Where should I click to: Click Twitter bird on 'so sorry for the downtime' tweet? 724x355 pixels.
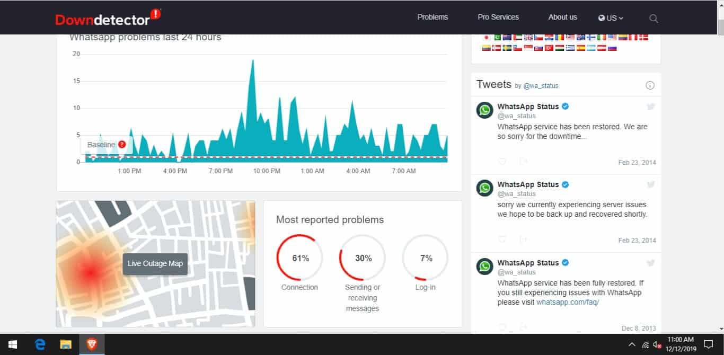point(651,106)
